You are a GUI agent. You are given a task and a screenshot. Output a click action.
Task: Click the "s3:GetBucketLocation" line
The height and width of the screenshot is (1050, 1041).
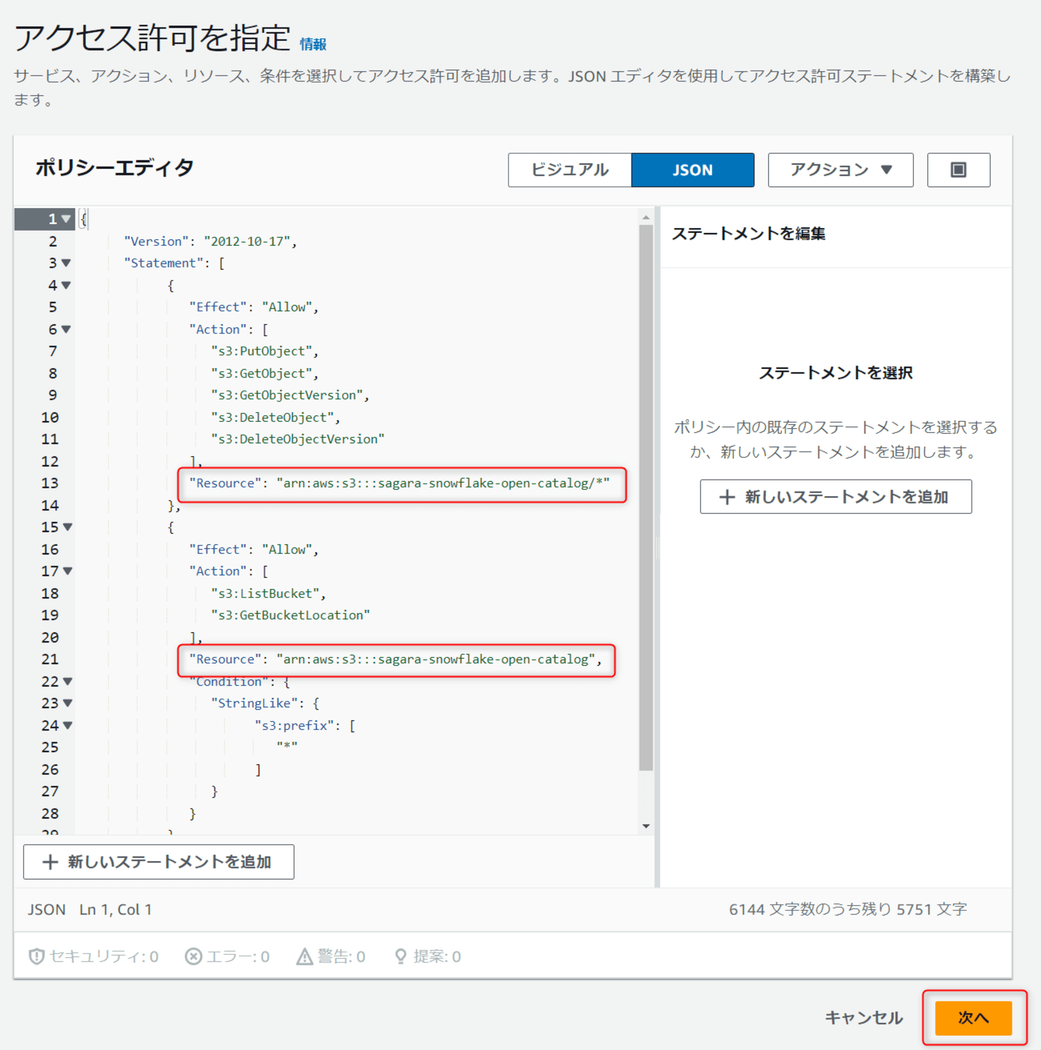click(x=291, y=615)
